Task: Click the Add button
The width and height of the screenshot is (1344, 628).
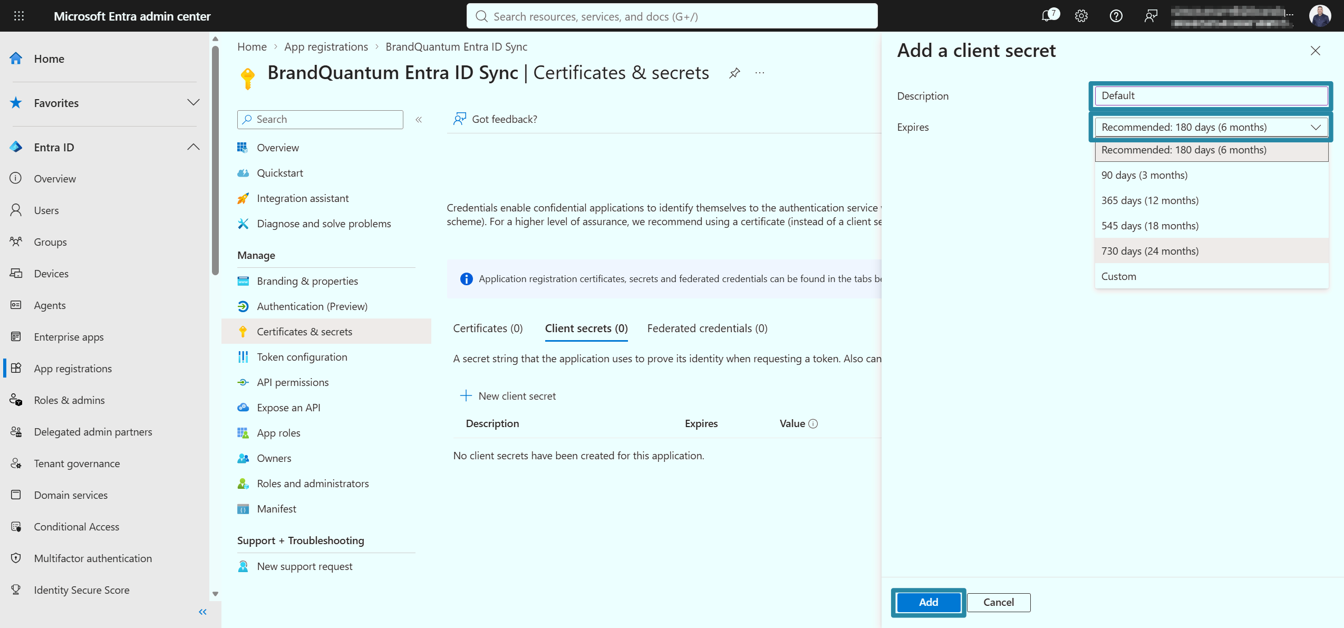Action: 928,602
